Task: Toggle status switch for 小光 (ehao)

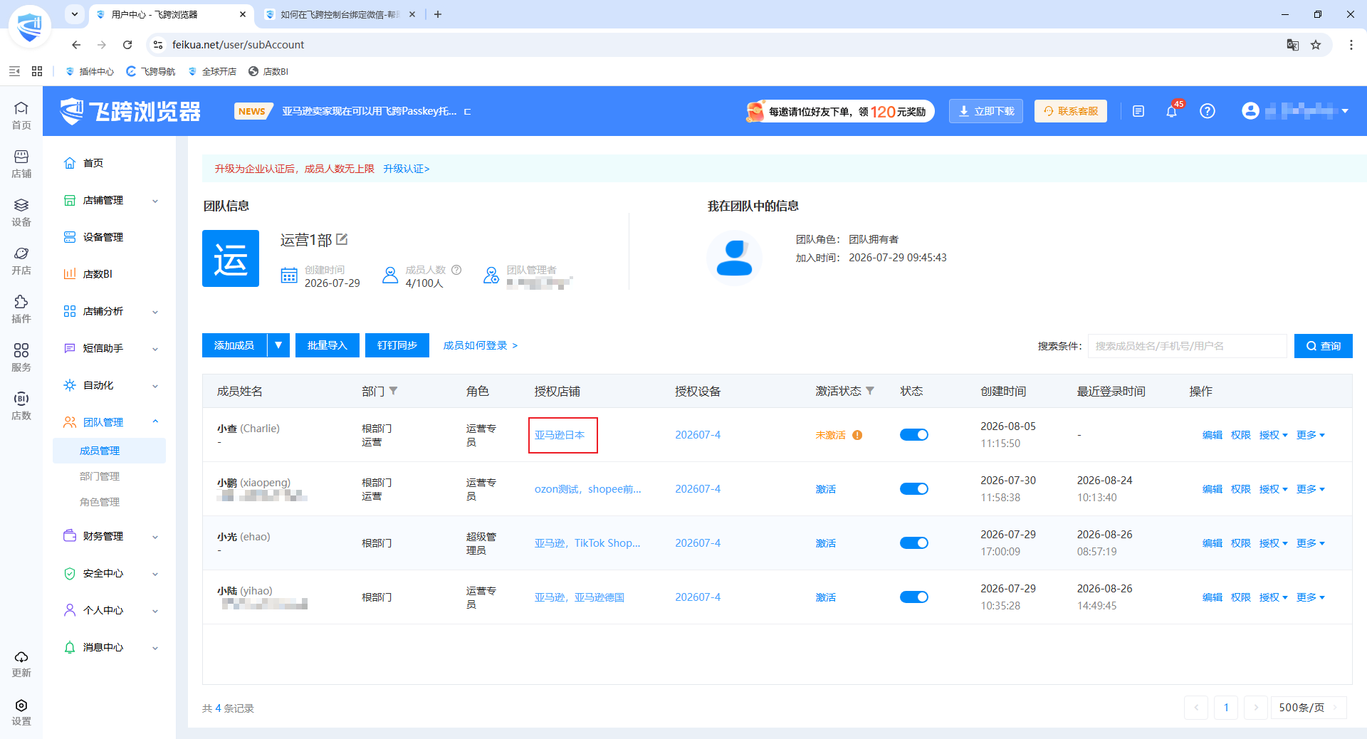Action: [914, 543]
